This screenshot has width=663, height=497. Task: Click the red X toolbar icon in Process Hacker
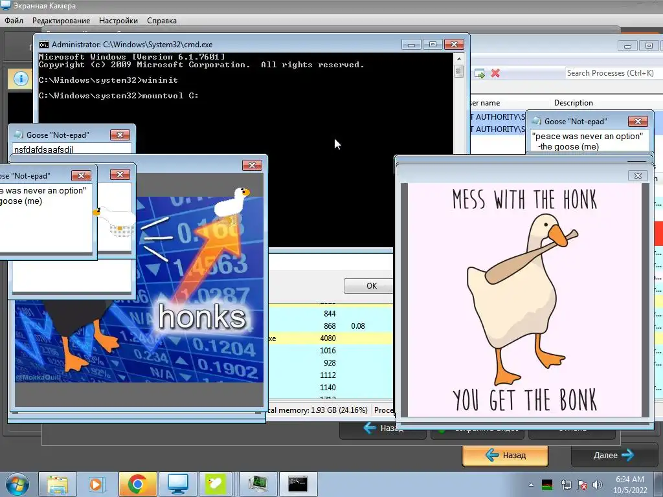(495, 74)
